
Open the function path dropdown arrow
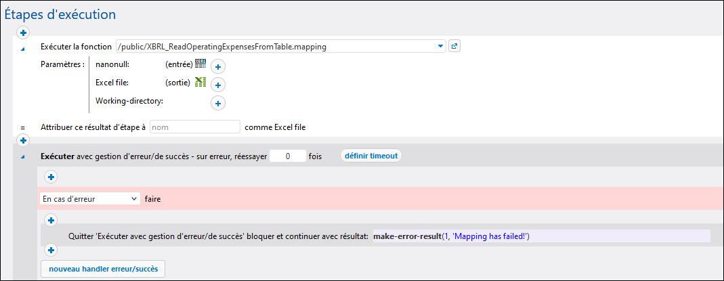[x=441, y=47]
